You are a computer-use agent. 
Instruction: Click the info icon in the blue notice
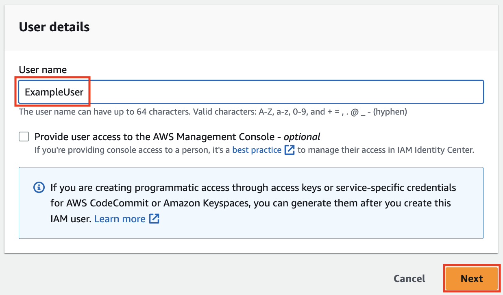point(39,188)
